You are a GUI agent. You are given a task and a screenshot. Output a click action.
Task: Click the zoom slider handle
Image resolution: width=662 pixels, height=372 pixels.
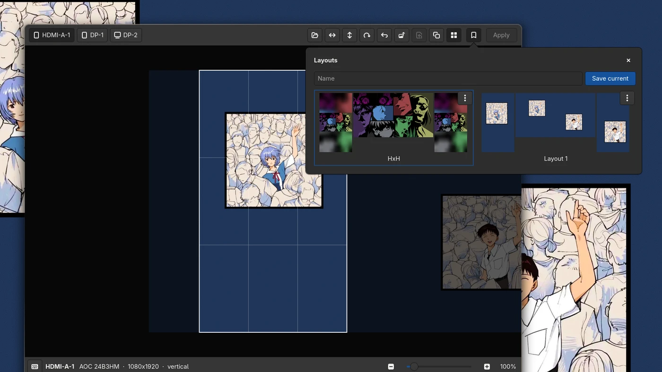coord(414,366)
